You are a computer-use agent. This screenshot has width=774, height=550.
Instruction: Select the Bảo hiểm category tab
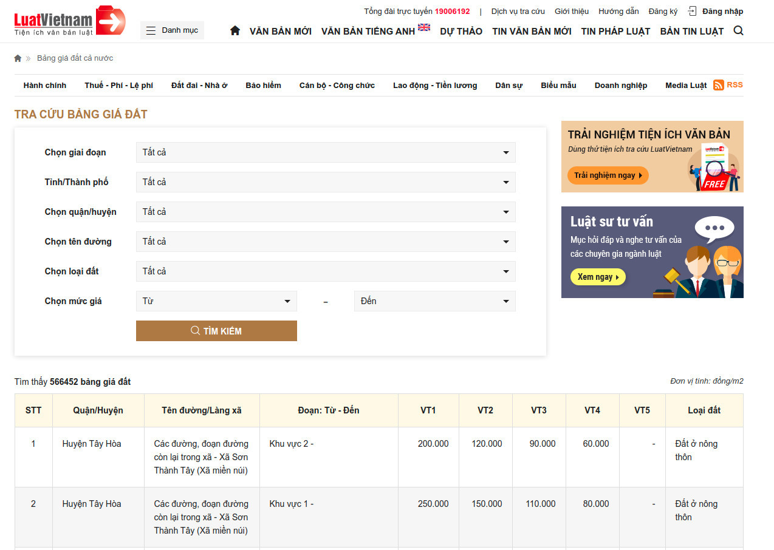point(263,86)
